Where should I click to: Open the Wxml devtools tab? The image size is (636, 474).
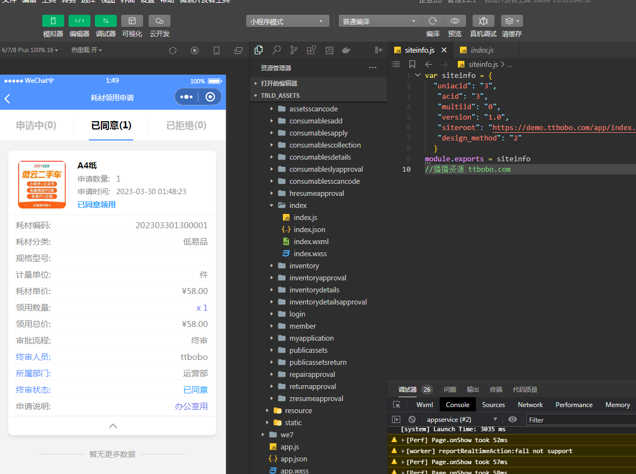point(425,405)
